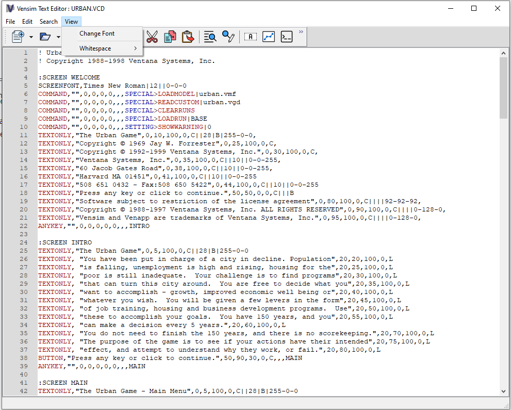Click the dotted-box letter A icon
This screenshot has height=410, width=511.
point(251,37)
